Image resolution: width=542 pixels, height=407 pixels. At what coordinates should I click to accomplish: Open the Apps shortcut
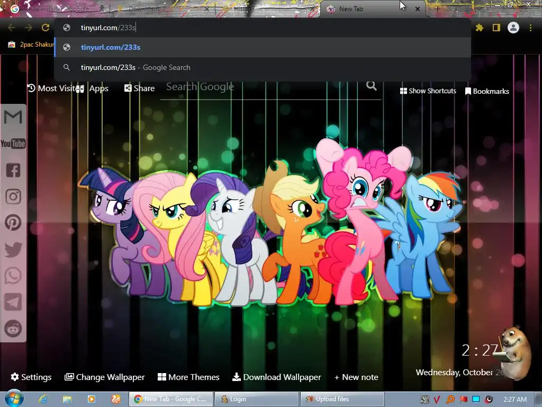pyautogui.click(x=93, y=89)
